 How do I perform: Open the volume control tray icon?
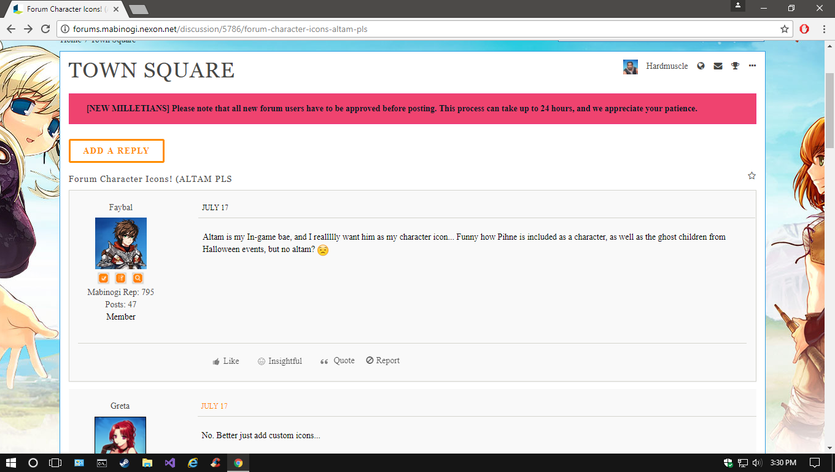757,463
